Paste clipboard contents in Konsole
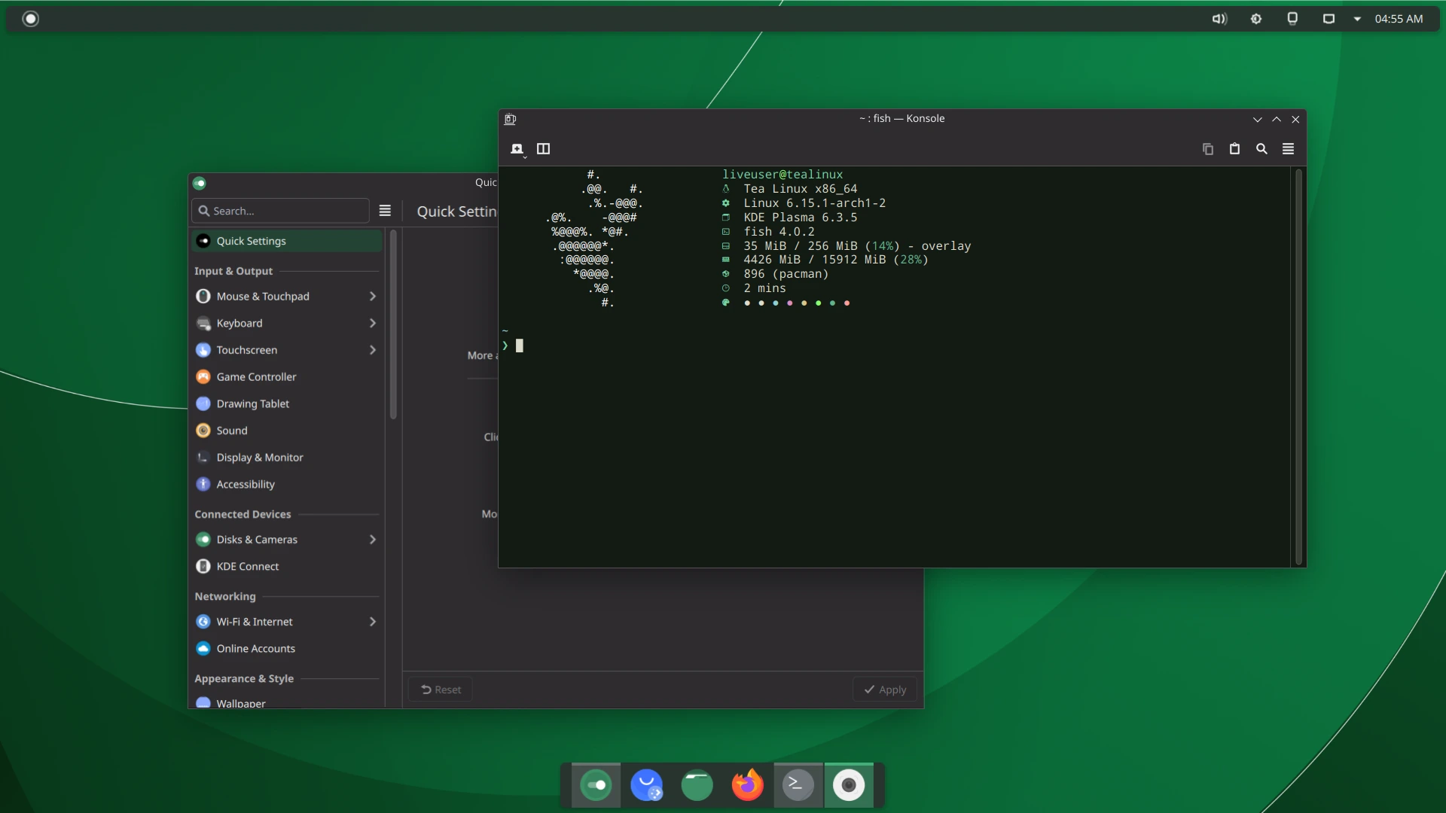This screenshot has width=1446, height=813. [1234, 149]
